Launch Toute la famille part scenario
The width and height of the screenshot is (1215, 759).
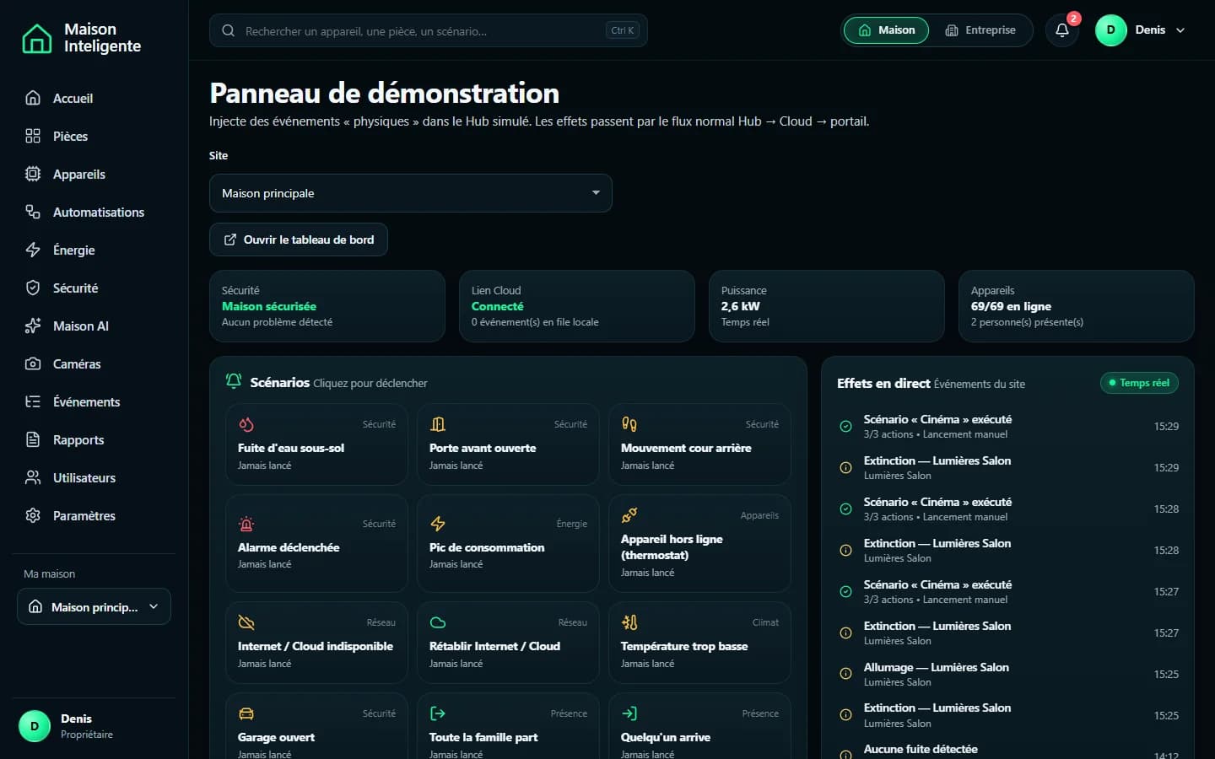click(508, 727)
